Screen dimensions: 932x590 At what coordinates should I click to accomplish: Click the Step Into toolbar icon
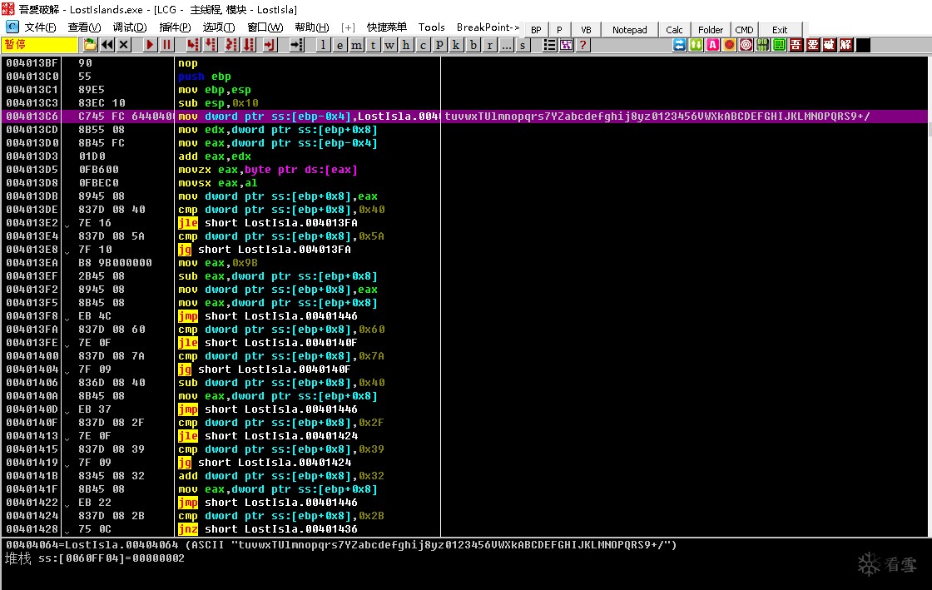click(192, 45)
